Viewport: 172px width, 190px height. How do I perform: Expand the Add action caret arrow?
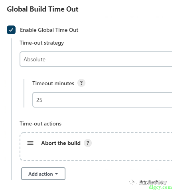point(57,174)
